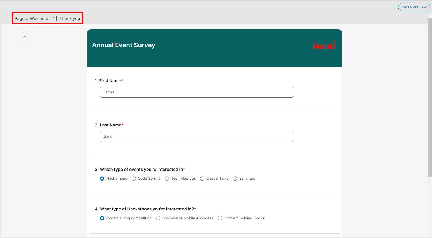Select the Tech Meetups radio button

(x=167, y=179)
